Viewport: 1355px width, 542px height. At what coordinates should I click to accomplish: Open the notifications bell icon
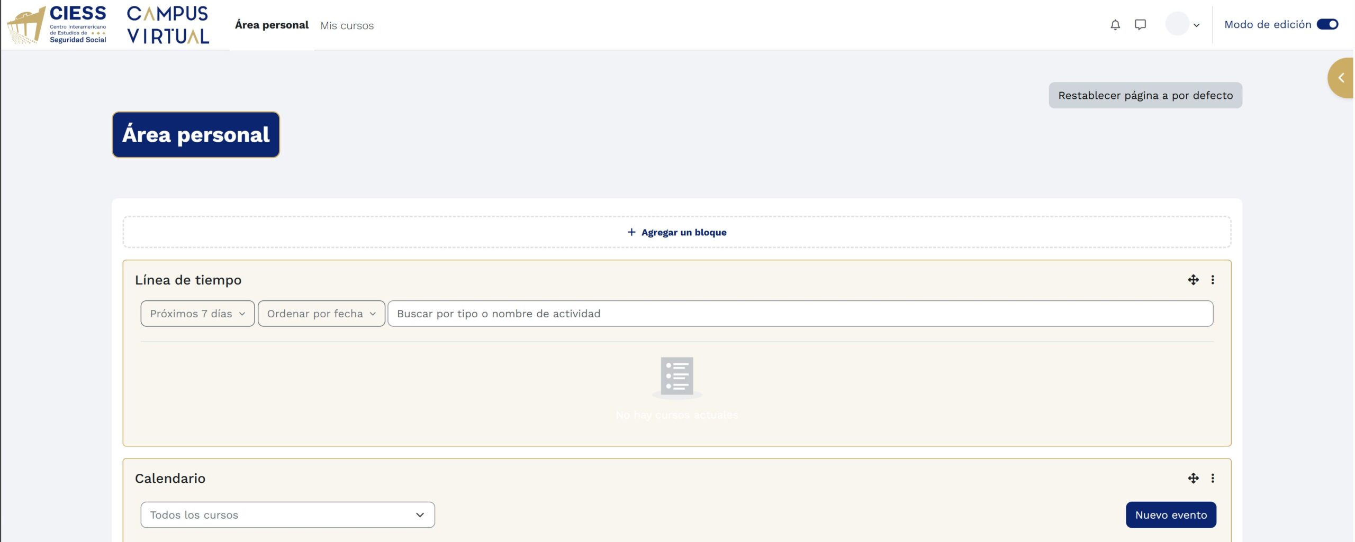click(x=1115, y=25)
